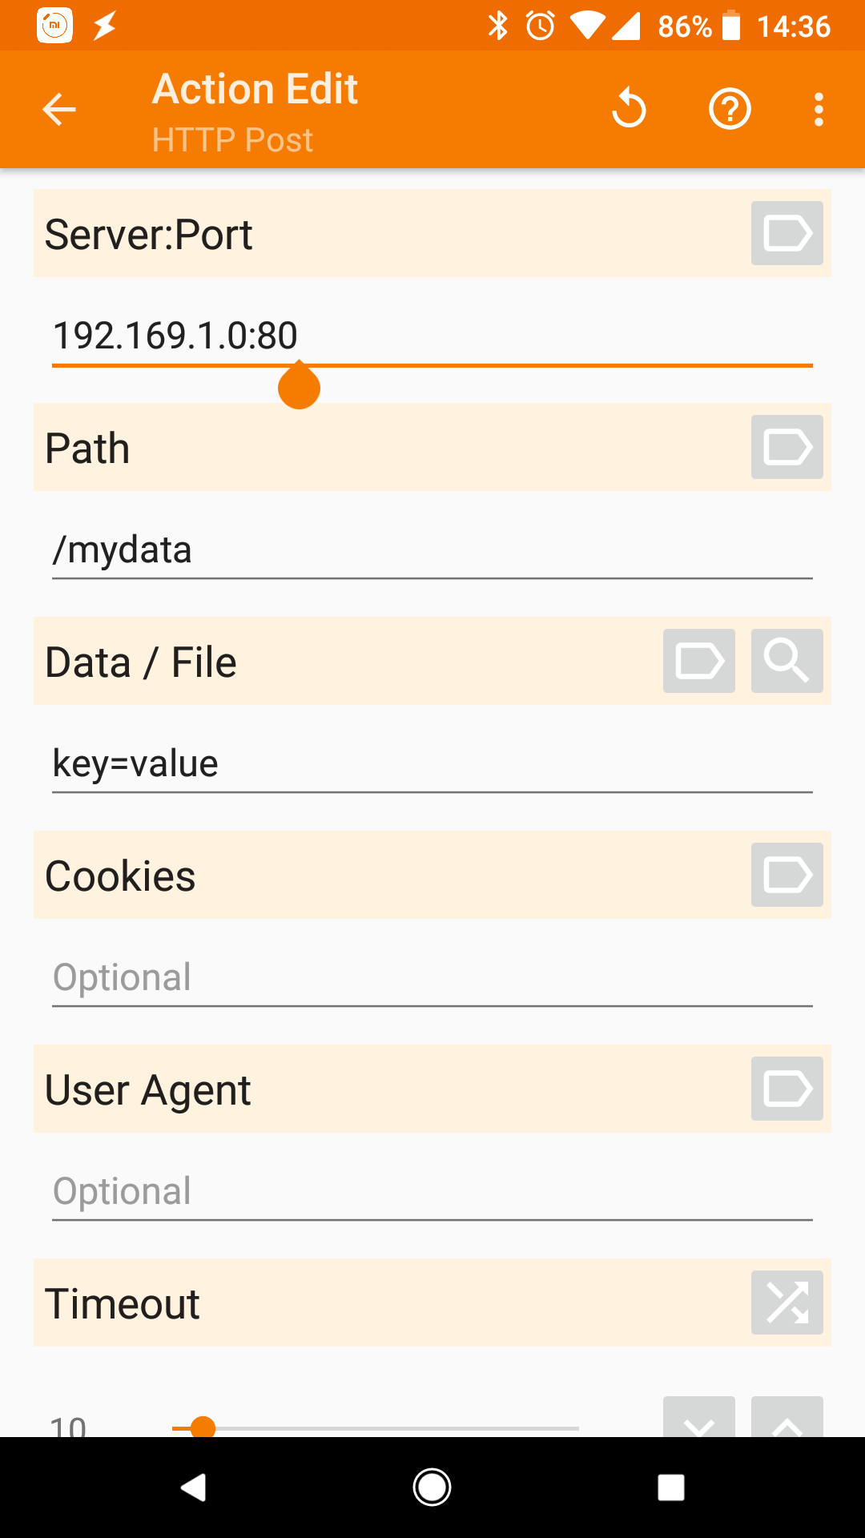
Task: Decrease Timeout with the down chevron
Action: coord(698,1419)
